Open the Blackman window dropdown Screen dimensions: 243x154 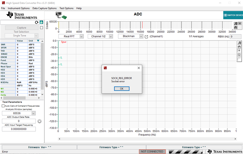coord(141,36)
